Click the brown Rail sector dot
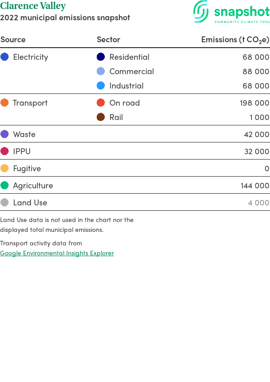This screenshot has width=270, height=382. click(101, 117)
